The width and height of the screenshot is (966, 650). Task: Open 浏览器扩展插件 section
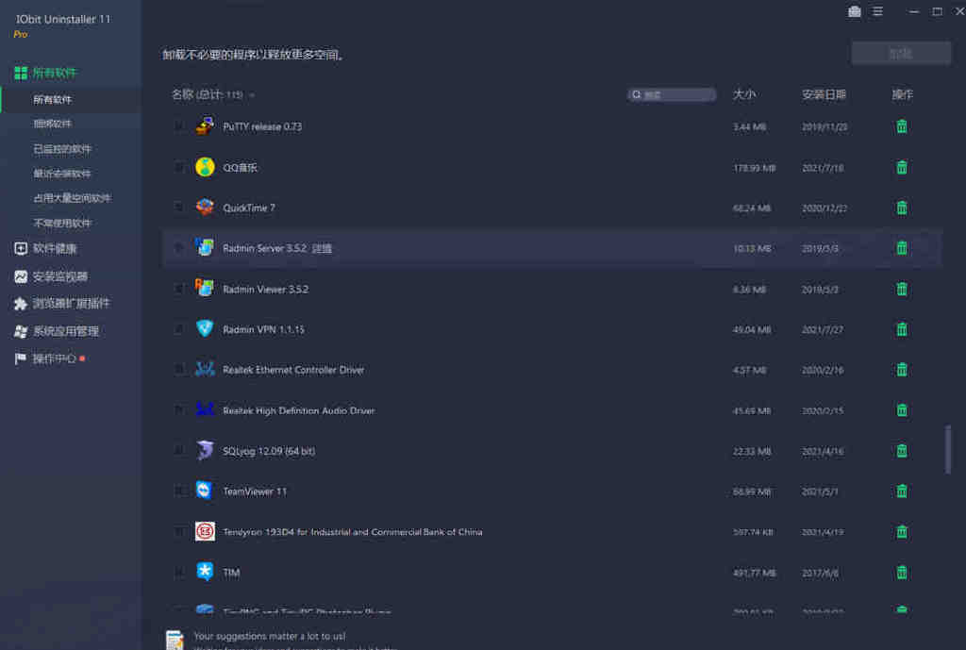click(71, 304)
